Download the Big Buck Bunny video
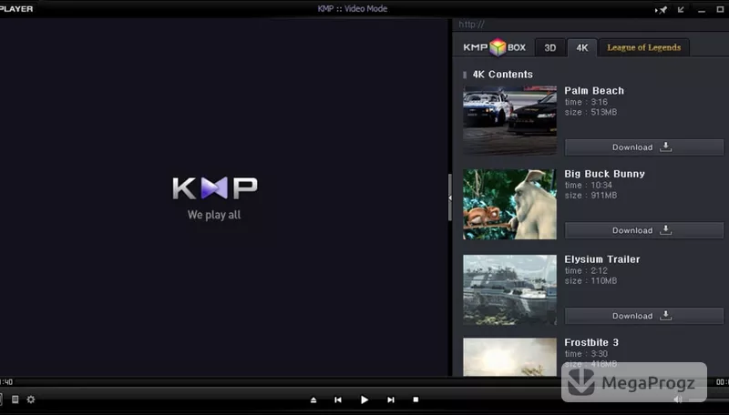The width and height of the screenshot is (729, 415). [644, 230]
